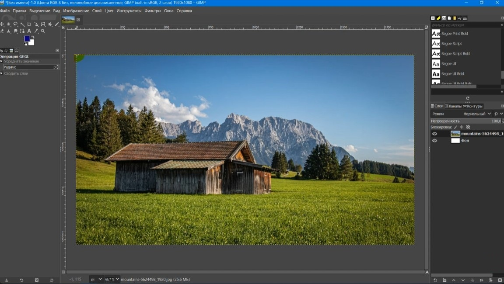Select the Clone stamp tool
The image size is (504, 284).
(9, 31)
